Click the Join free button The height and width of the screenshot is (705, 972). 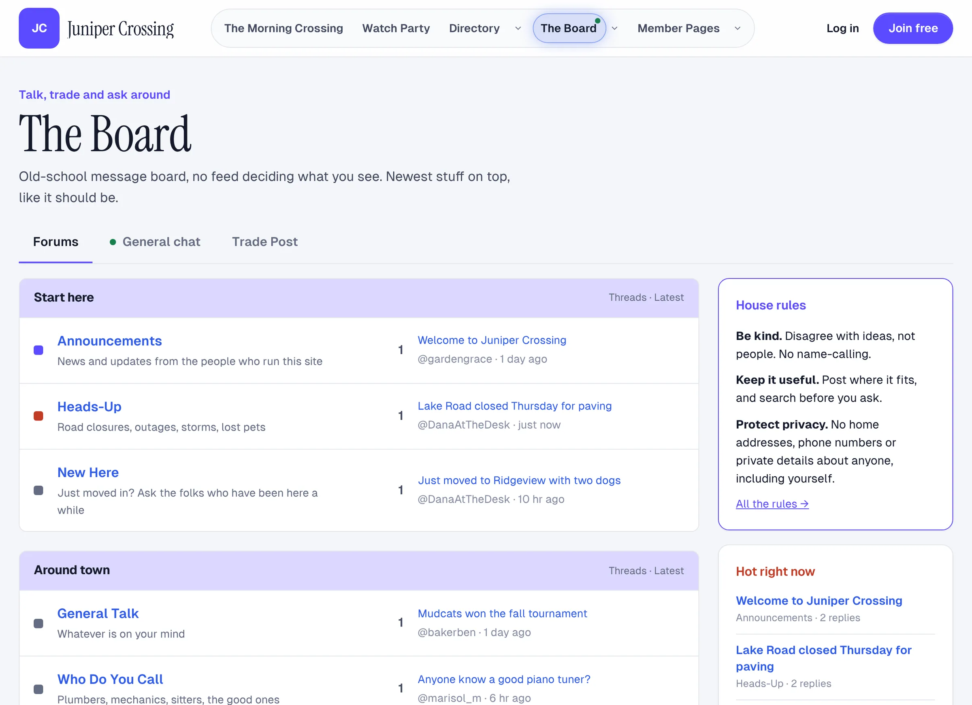coord(913,28)
